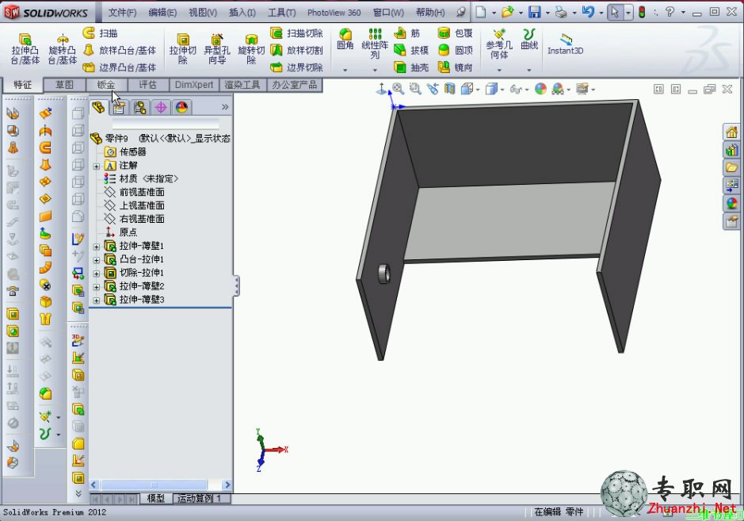
Task: Click the Mirror (镜向) tool
Action: point(455,67)
